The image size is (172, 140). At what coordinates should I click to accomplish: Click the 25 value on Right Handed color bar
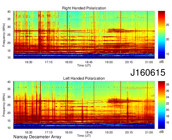pyautogui.click(x=167, y=25)
